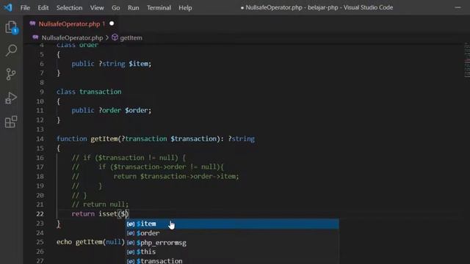Open the Go menu

116,8
